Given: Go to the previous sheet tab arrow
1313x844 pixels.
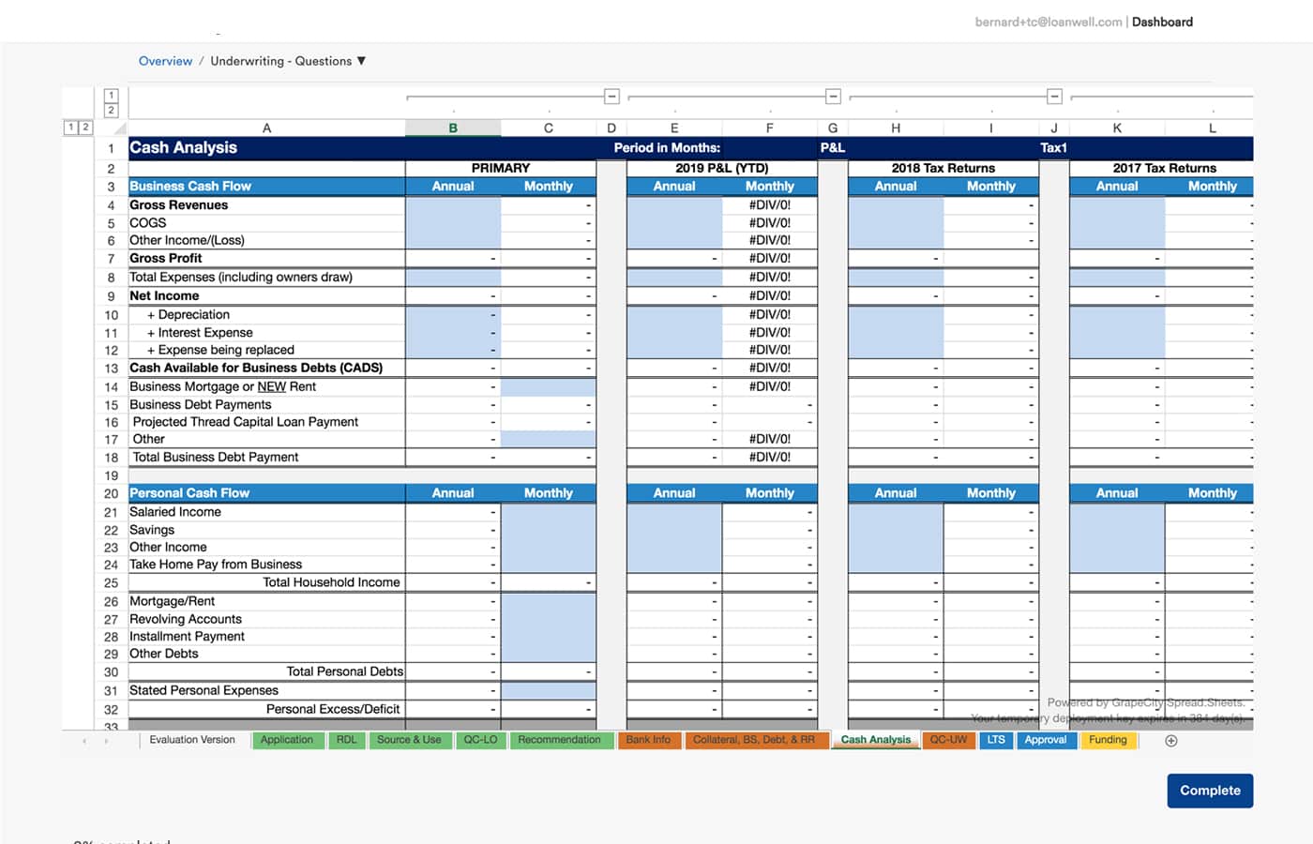Looking at the screenshot, I should (84, 741).
